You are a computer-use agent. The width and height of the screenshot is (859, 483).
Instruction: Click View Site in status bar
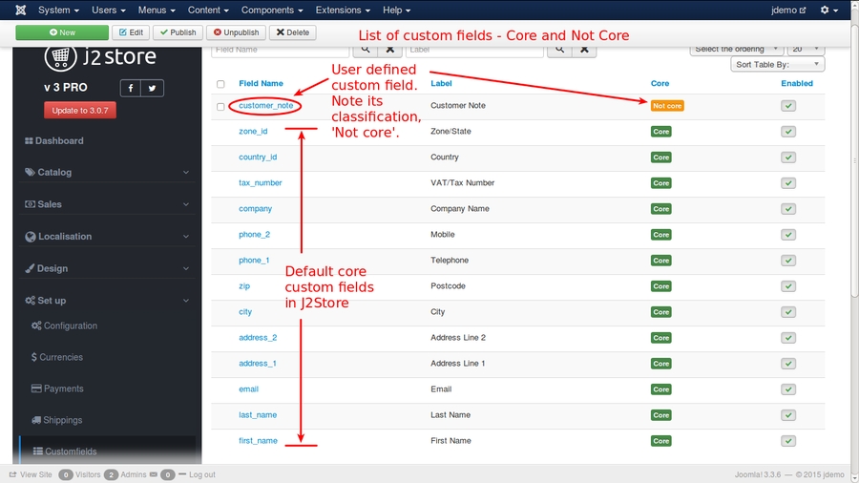[x=31, y=474]
